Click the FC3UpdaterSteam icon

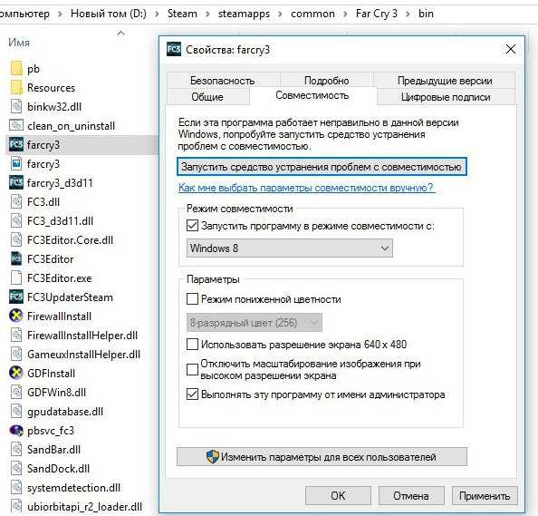16,297
